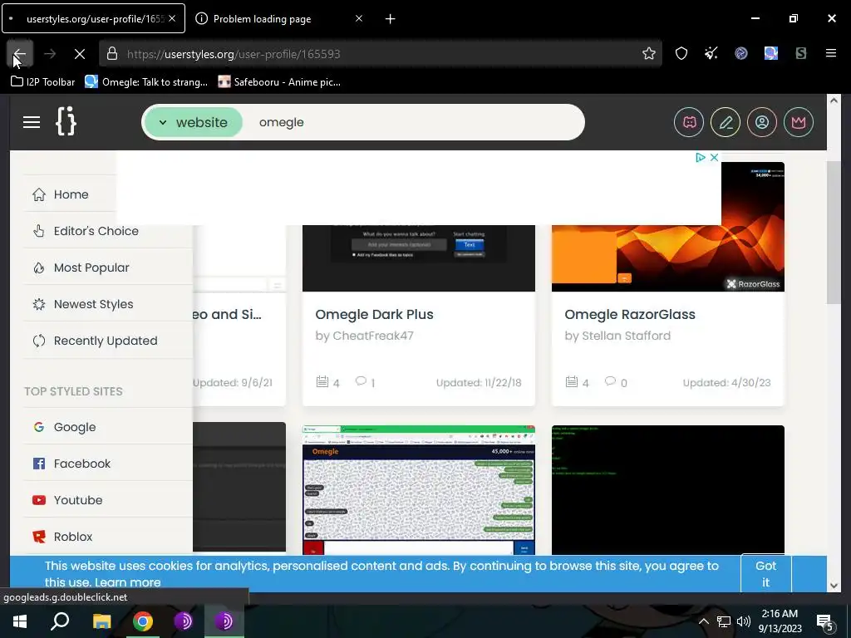Image resolution: width=851 pixels, height=638 pixels.
Task: Go back with the browser back arrow
Action: (x=20, y=54)
